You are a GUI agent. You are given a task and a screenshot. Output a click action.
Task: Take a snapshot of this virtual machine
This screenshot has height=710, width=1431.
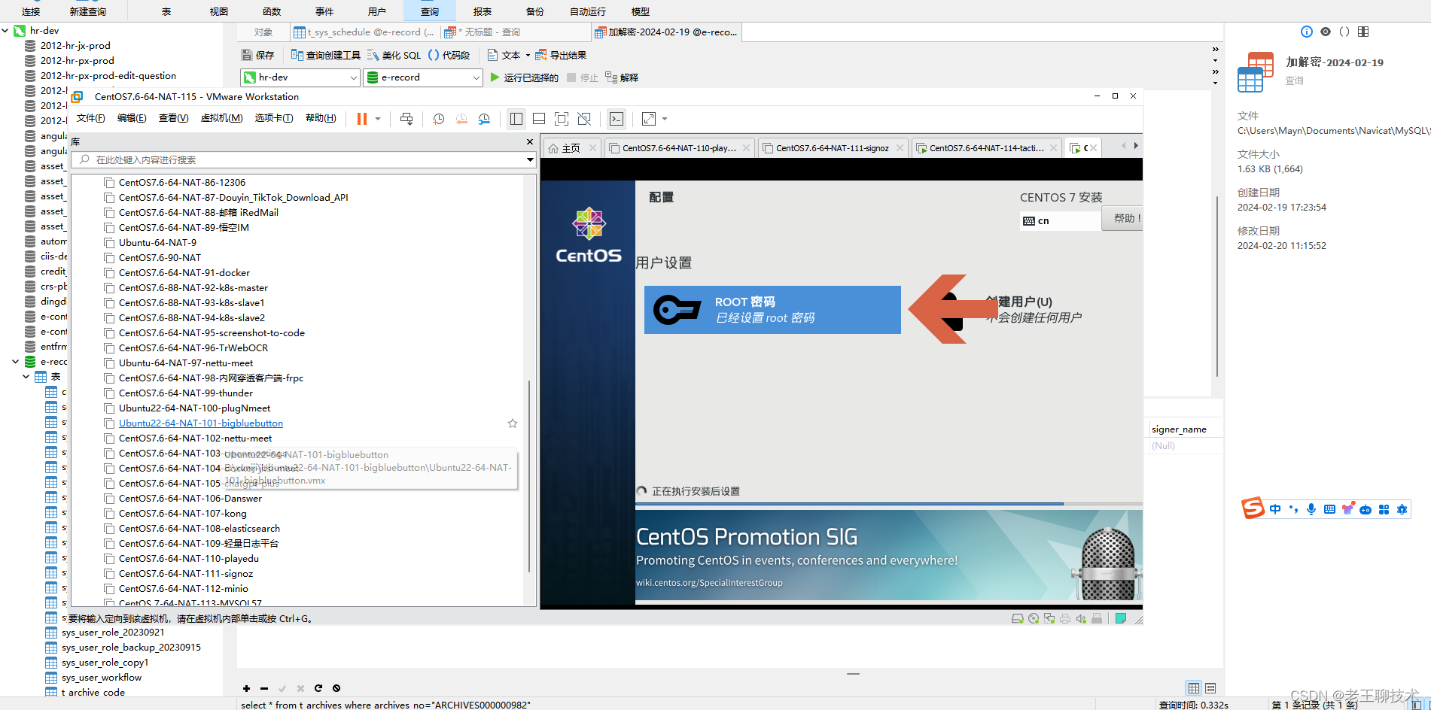tap(439, 119)
